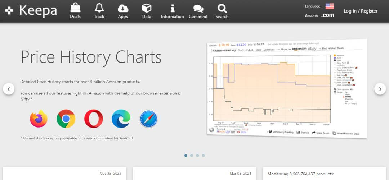
Task: Open the Information icon
Action: [173, 8]
